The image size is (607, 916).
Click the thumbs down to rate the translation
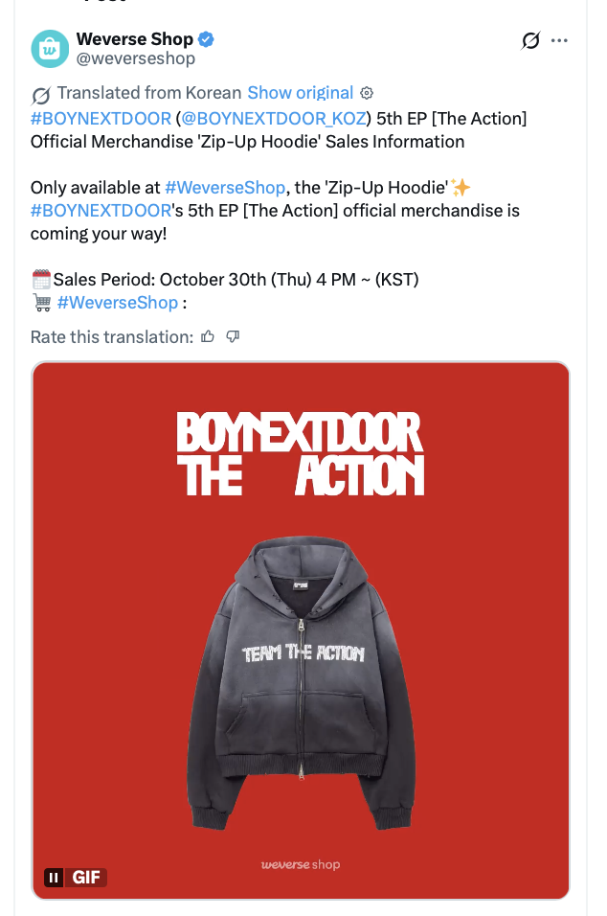(234, 334)
